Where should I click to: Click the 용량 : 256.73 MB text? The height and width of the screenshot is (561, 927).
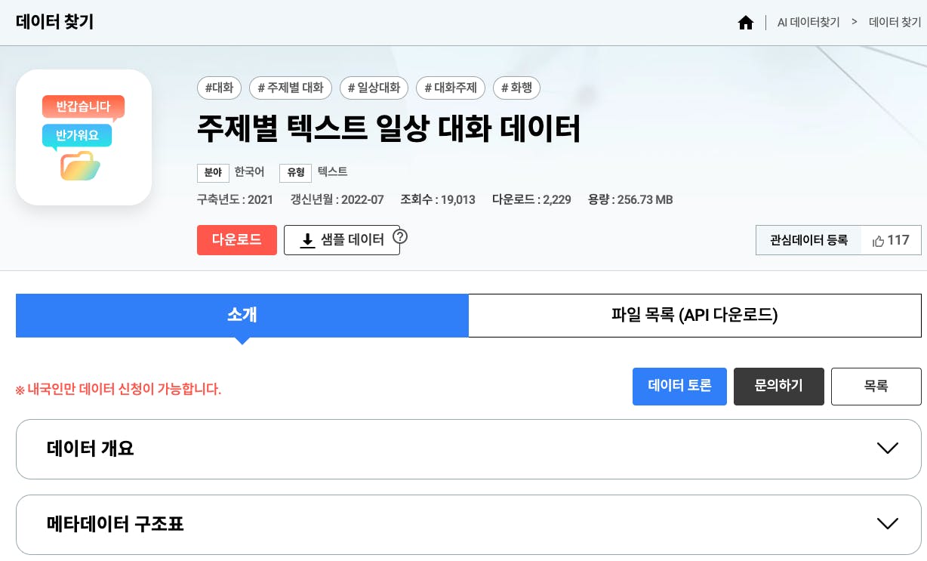tap(630, 200)
